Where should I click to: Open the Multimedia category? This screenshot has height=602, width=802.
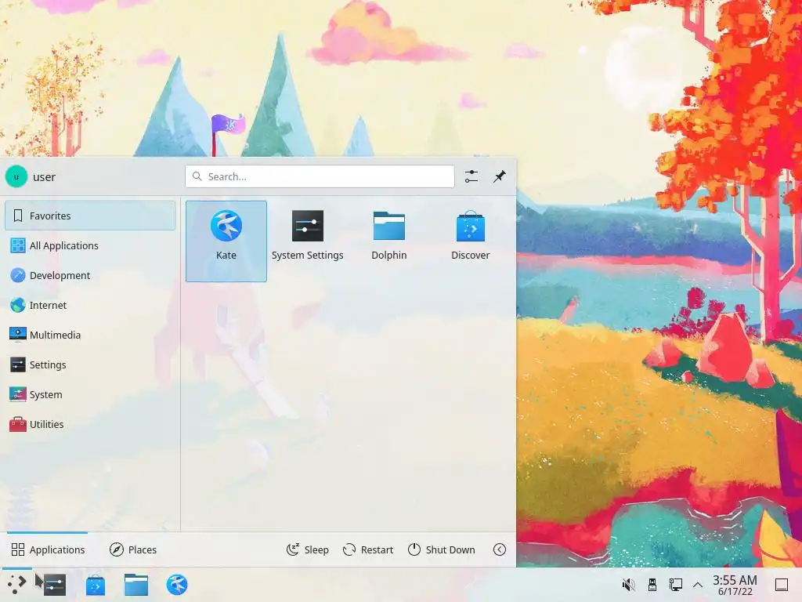tap(90, 335)
